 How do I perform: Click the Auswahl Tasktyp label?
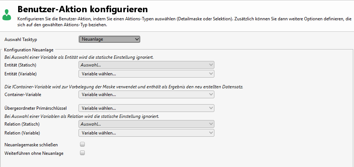[21, 40]
